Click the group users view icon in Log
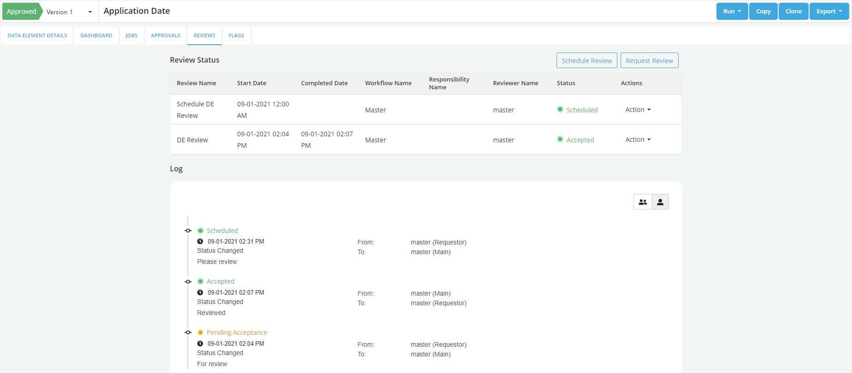The width and height of the screenshot is (852, 373). 643,202
